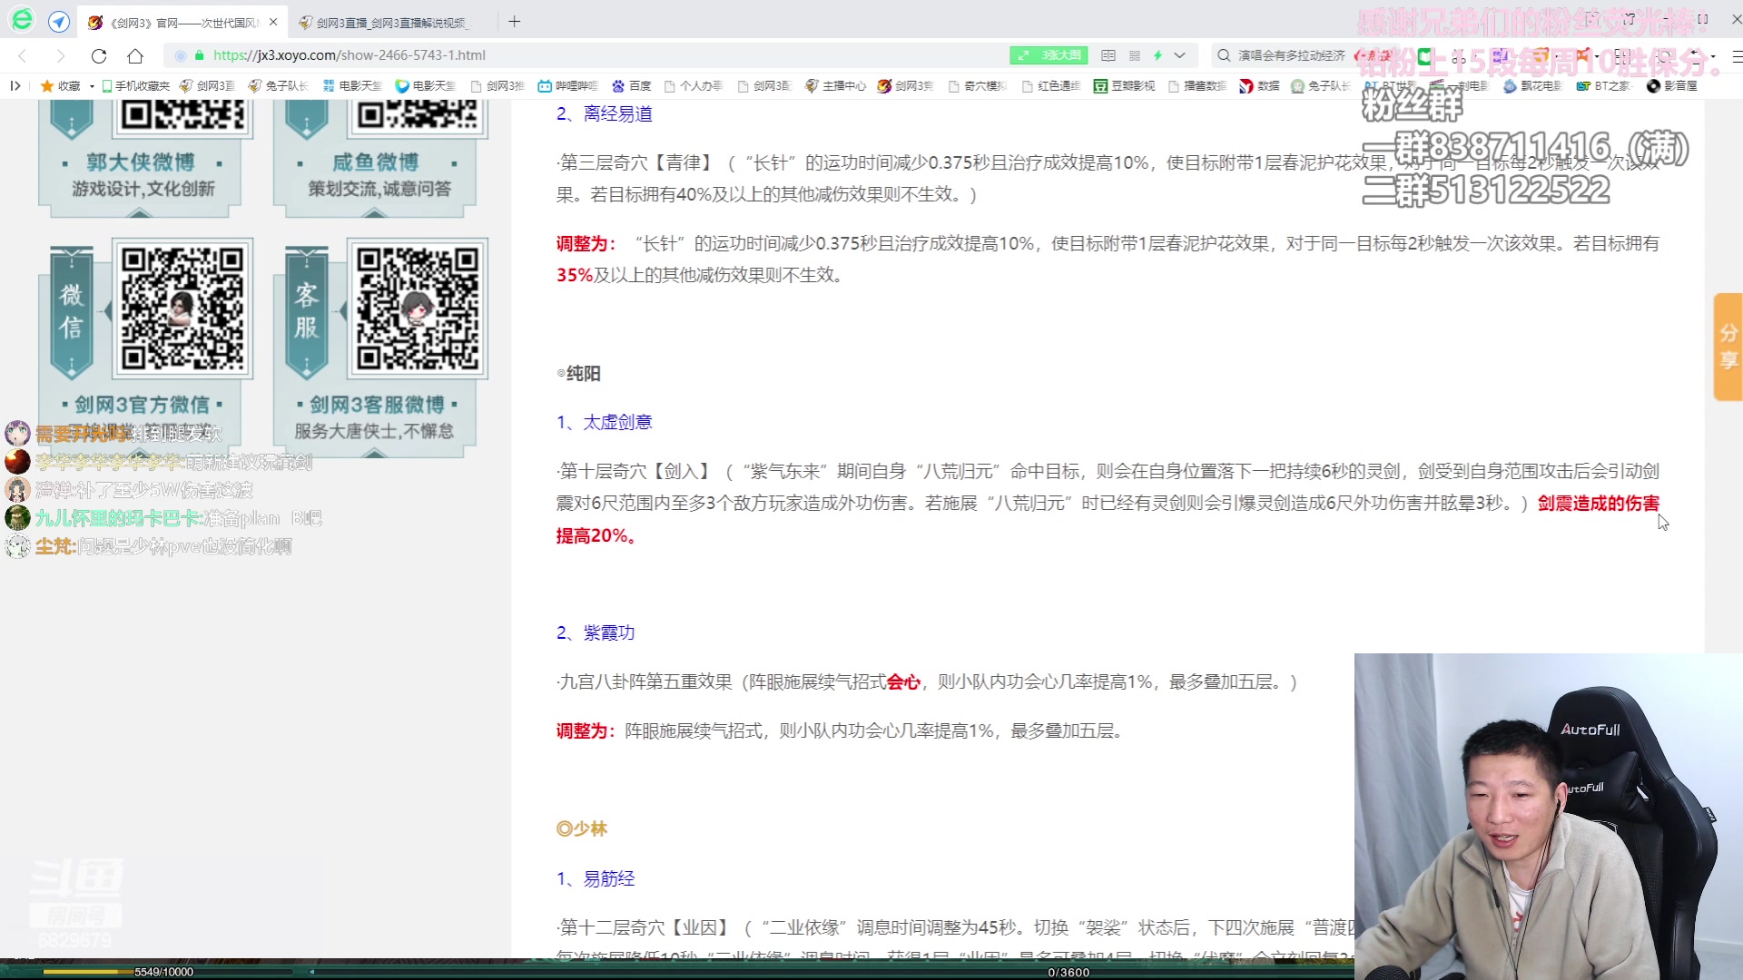Open the second 电影天堂 shield bookmark
This screenshot has height=980, width=1743.
[x=426, y=86]
